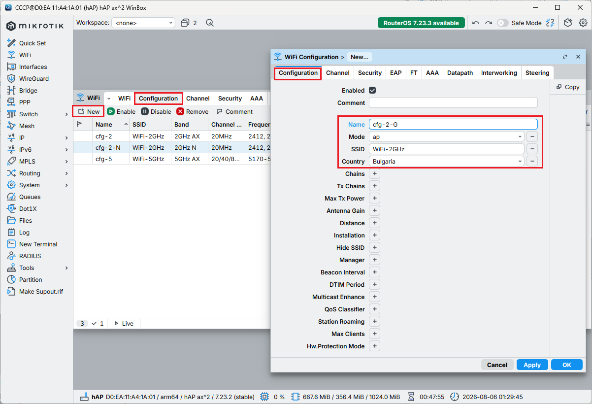Open Quick Set in sidebar
Image resolution: width=592 pixels, height=404 pixels.
point(33,43)
